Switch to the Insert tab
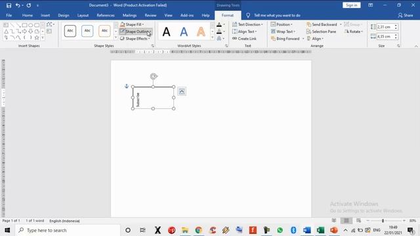 (x=45, y=16)
